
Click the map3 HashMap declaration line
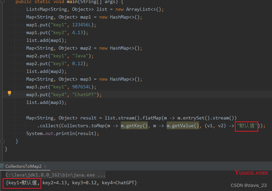click(x=84, y=79)
